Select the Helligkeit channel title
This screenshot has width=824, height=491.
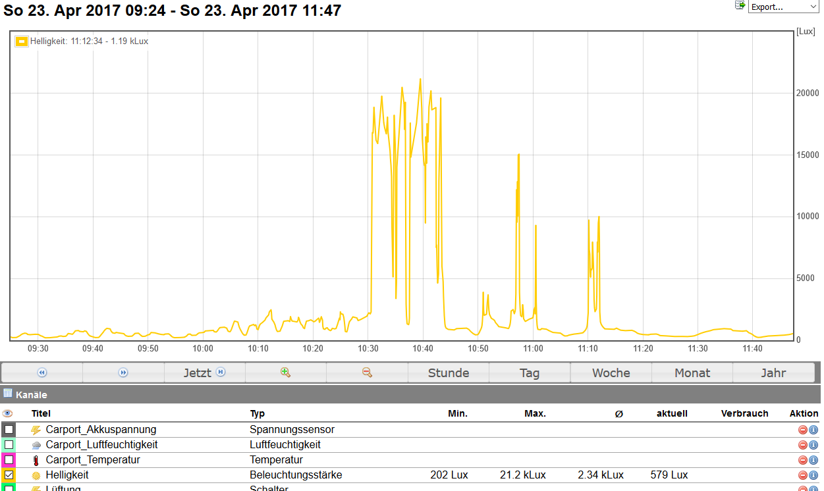(67, 475)
